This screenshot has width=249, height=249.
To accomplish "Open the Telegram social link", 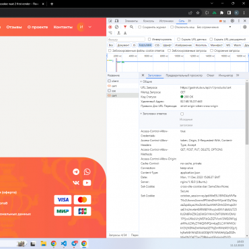I will point(76,172).
